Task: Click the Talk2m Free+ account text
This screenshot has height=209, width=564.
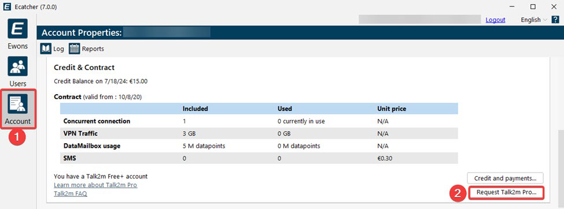Action: (101, 177)
